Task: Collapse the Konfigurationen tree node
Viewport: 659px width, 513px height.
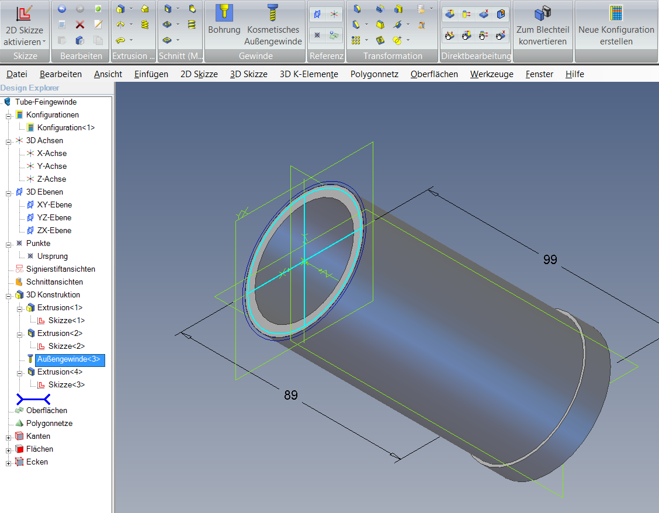Action: (8, 116)
